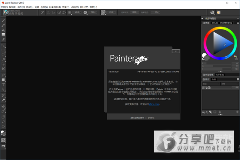Click the paper grain thumbnail in property bar
This screenshot has width=240, height=160.
[x=103, y=12]
